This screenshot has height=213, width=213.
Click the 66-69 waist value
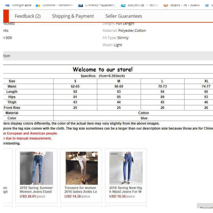click(x=119, y=86)
